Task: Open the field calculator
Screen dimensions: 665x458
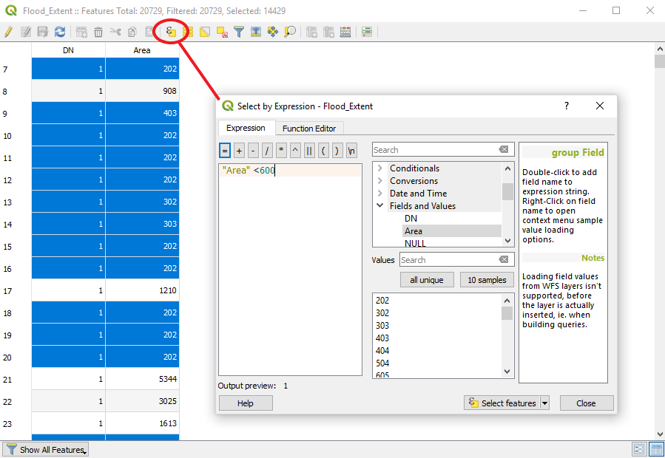Action: click(345, 32)
